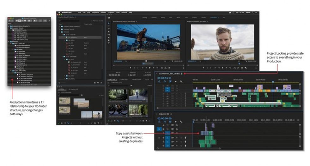
Task: Open Program monitor settings wrench
Action: point(246,61)
